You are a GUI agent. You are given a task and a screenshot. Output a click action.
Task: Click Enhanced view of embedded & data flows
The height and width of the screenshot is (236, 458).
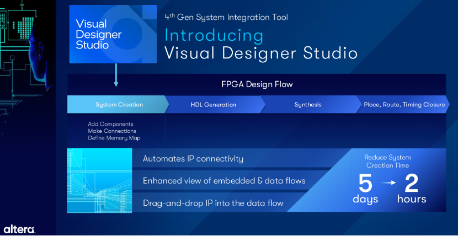pos(224,180)
